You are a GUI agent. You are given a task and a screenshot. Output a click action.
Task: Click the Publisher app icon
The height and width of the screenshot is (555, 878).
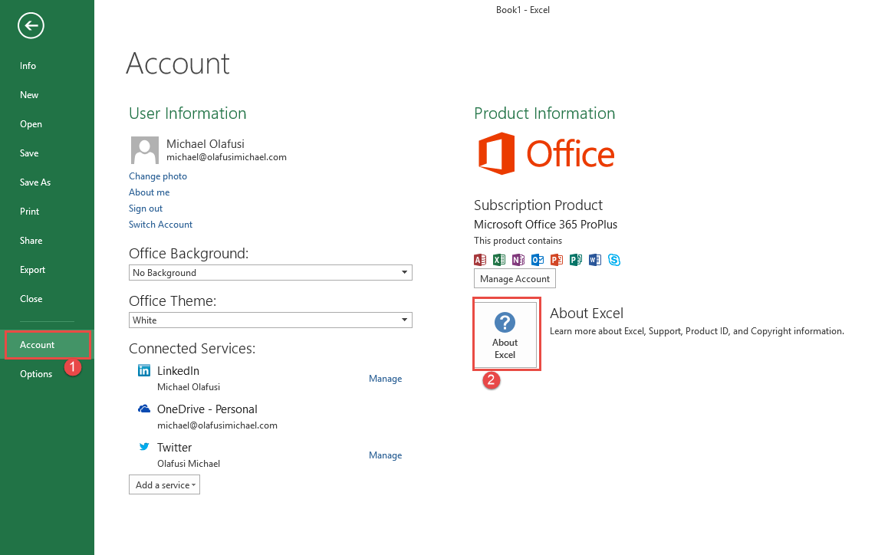pos(576,260)
